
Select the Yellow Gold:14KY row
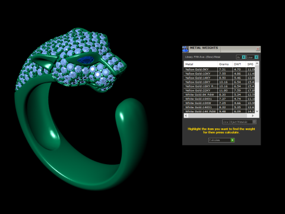(219, 78)
